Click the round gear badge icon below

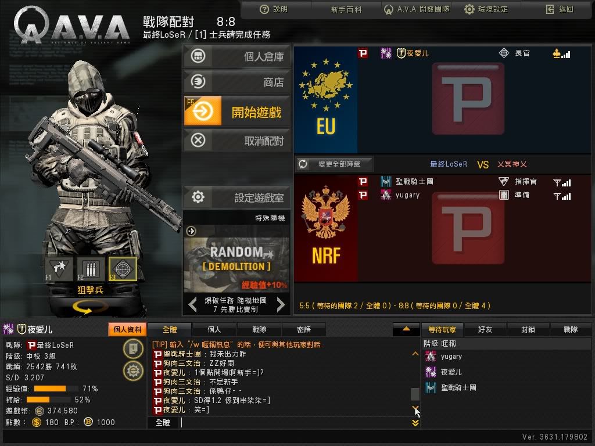(x=133, y=370)
